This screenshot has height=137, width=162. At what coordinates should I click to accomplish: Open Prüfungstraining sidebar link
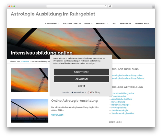tap(119, 108)
